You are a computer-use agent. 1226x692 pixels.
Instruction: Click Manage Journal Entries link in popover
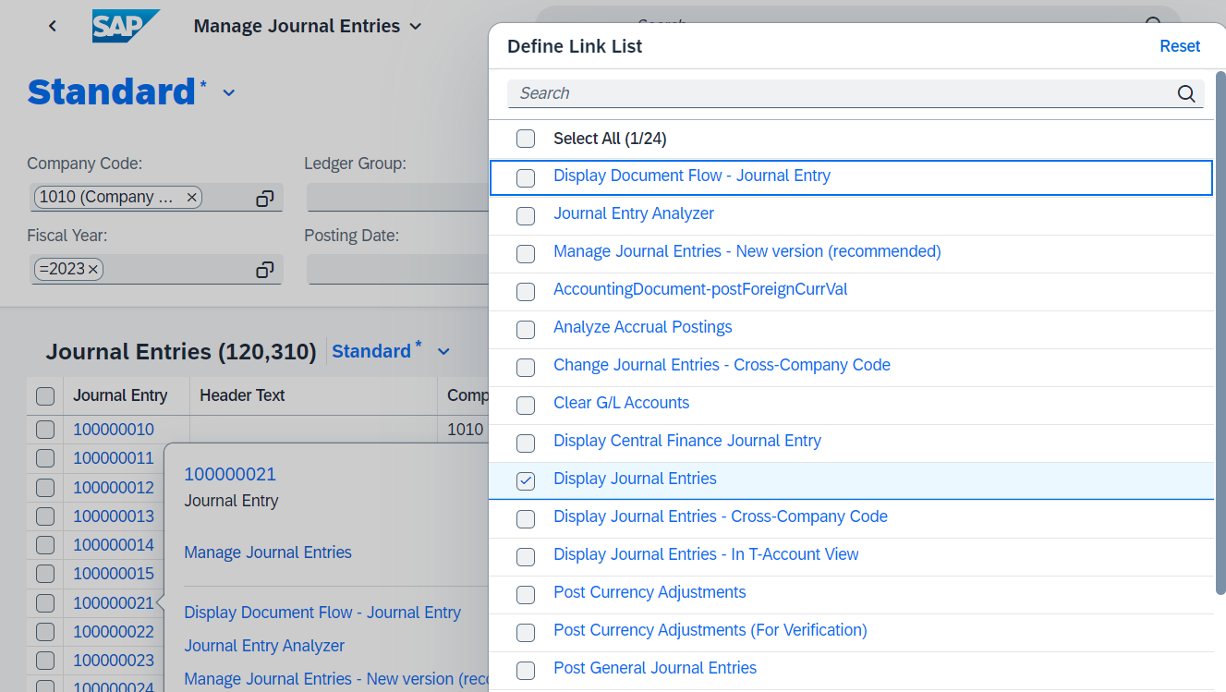[268, 552]
